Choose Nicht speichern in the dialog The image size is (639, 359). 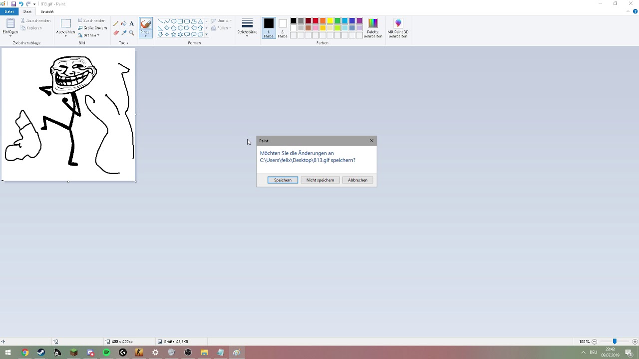tap(320, 180)
